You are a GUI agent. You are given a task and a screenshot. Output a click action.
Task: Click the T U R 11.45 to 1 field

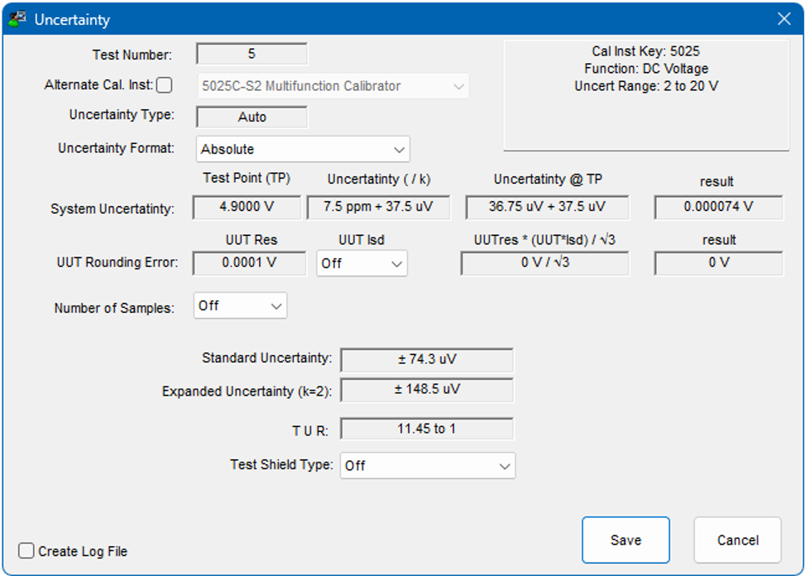pyautogui.click(x=426, y=429)
